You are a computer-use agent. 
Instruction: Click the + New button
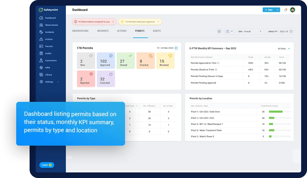click(269, 10)
